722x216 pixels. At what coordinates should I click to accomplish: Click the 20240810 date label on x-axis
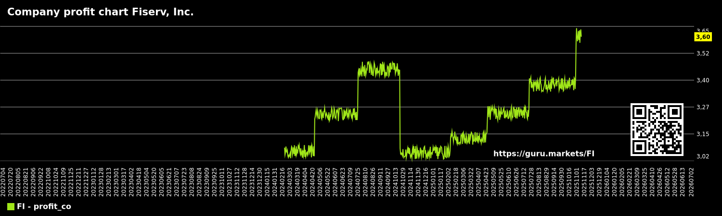pos(365,181)
